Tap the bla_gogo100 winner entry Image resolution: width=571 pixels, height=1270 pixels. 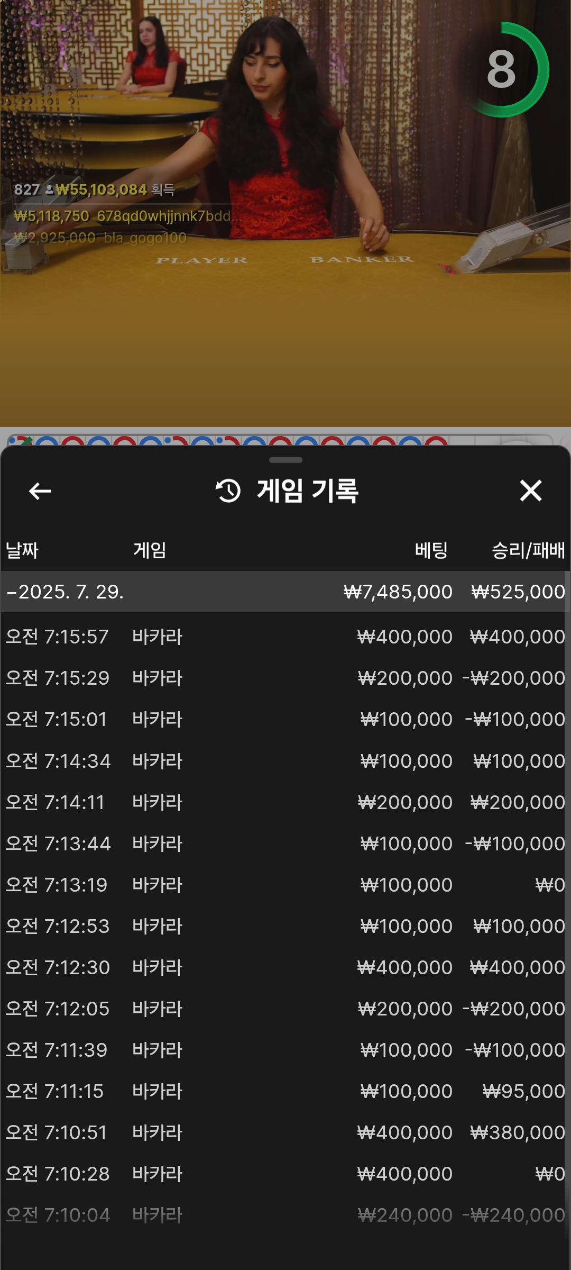point(145,238)
